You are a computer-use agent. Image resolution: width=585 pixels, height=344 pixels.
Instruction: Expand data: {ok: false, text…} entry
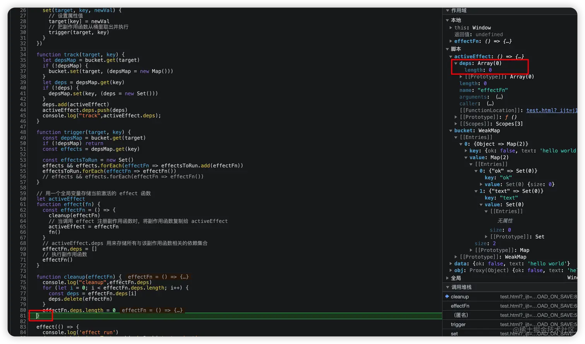pyautogui.click(x=451, y=264)
